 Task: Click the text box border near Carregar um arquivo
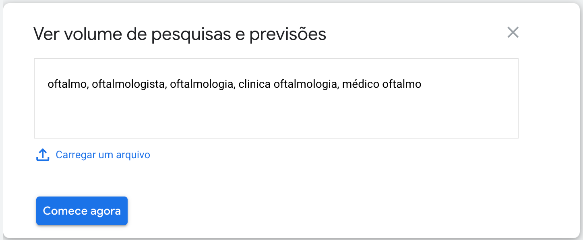121,137
